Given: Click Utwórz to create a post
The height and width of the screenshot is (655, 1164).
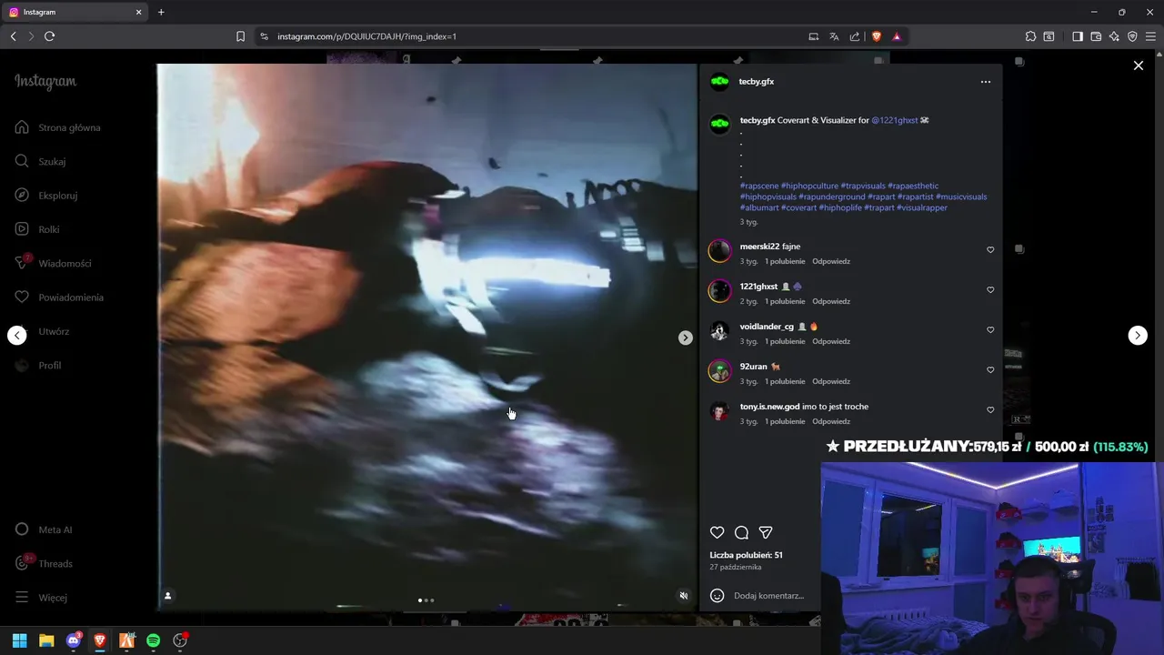Looking at the screenshot, I should [x=42, y=331].
